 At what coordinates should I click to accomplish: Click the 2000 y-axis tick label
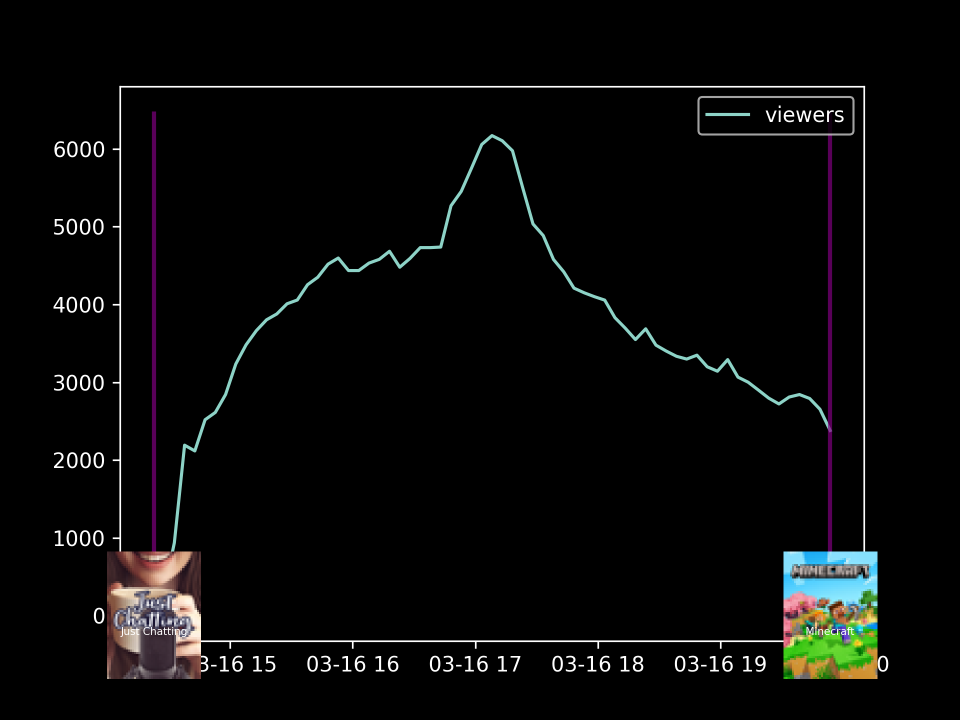pos(79,461)
